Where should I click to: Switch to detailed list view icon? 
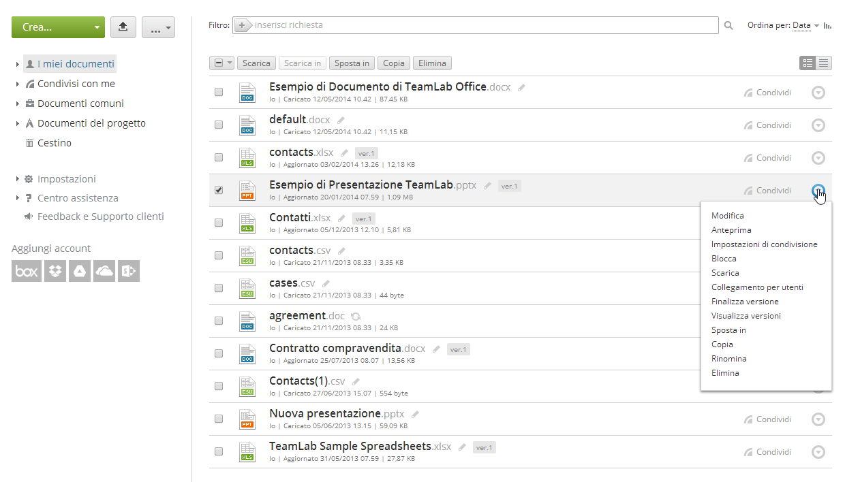(x=808, y=63)
